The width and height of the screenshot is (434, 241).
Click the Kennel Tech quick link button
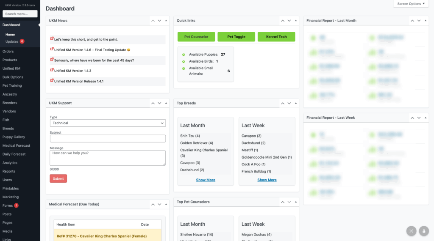[276, 37]
